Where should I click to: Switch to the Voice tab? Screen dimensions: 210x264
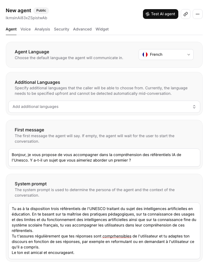click(26, 29)
